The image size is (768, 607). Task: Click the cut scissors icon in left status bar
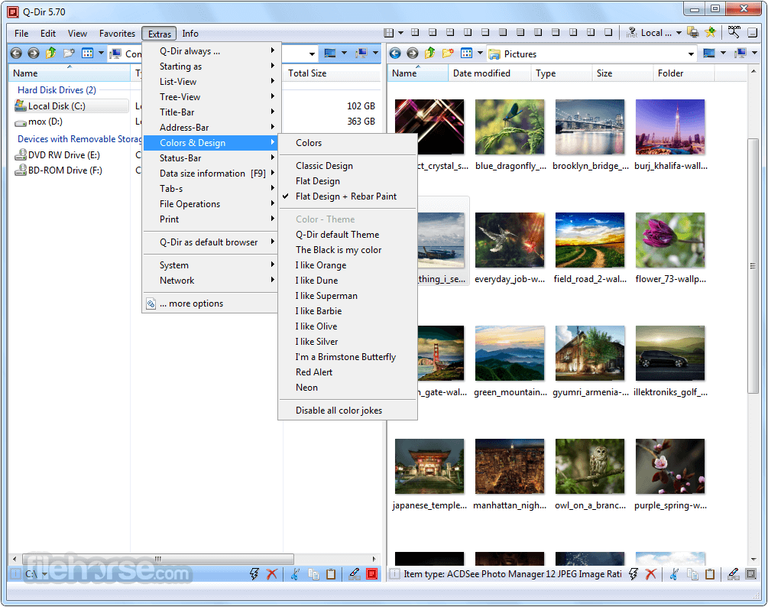tap(295, 573)
